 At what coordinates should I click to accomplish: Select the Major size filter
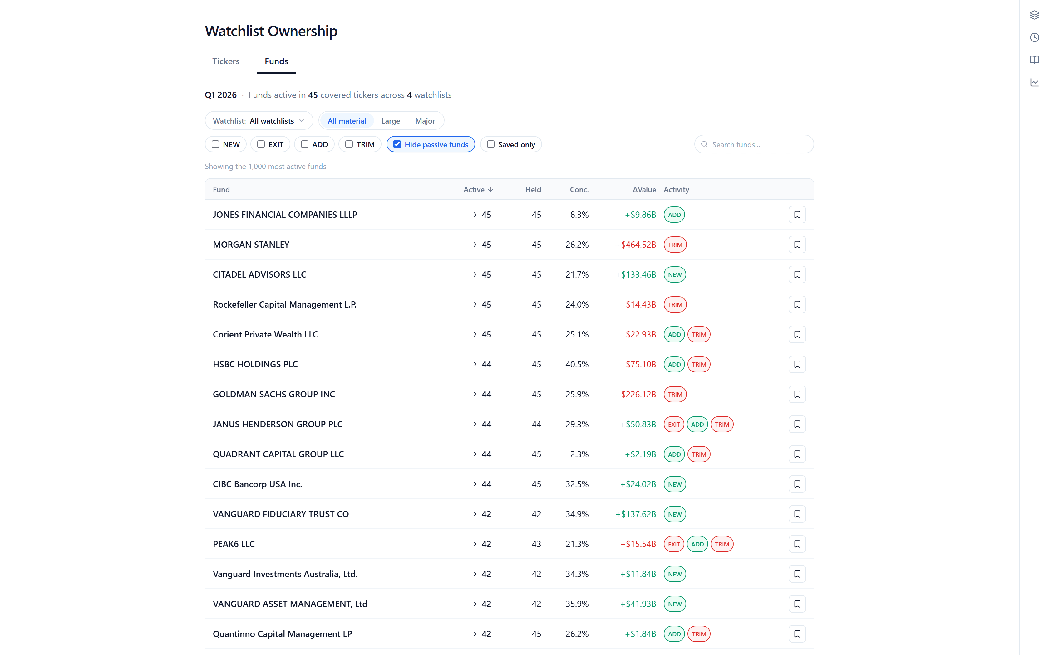tap(425, 120)
